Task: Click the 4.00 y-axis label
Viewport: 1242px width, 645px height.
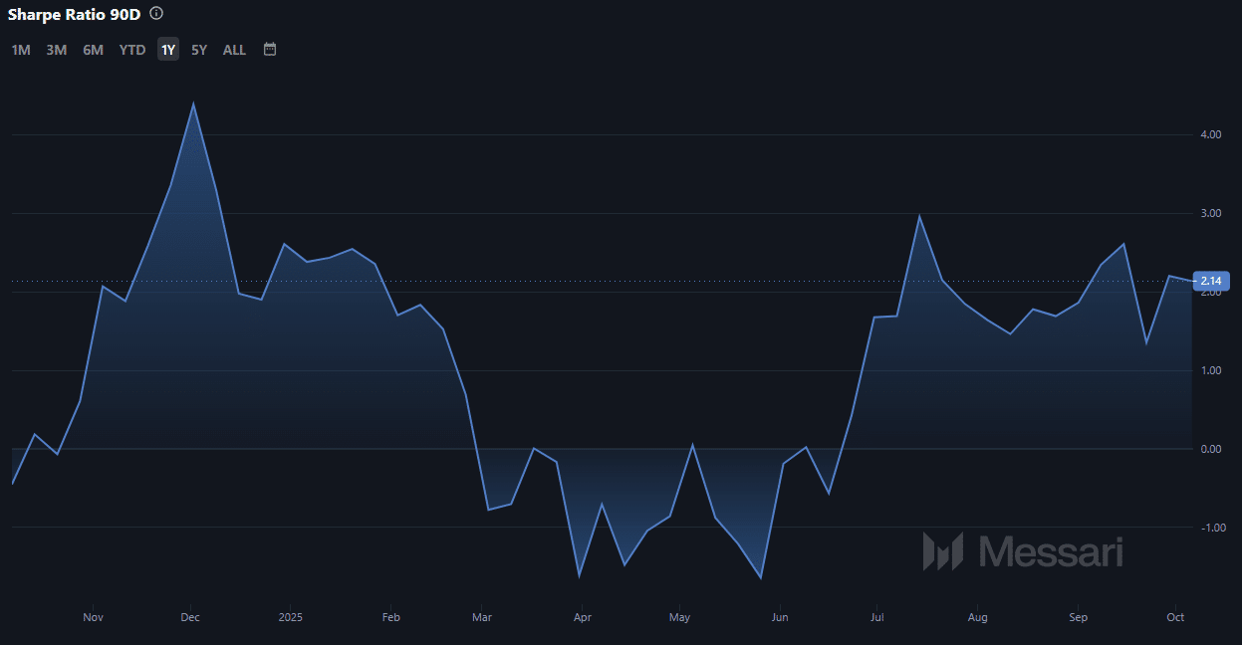Action: pos(1210,134)
